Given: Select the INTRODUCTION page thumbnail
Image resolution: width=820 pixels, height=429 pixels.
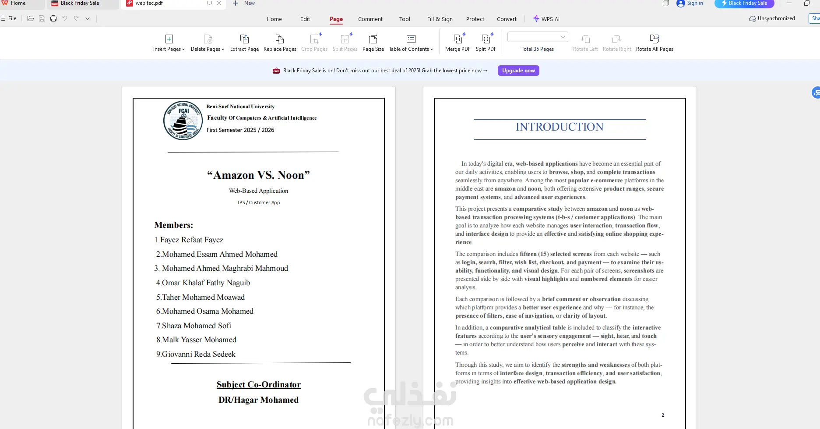Looking at the screenshot, I should [560, 258].
